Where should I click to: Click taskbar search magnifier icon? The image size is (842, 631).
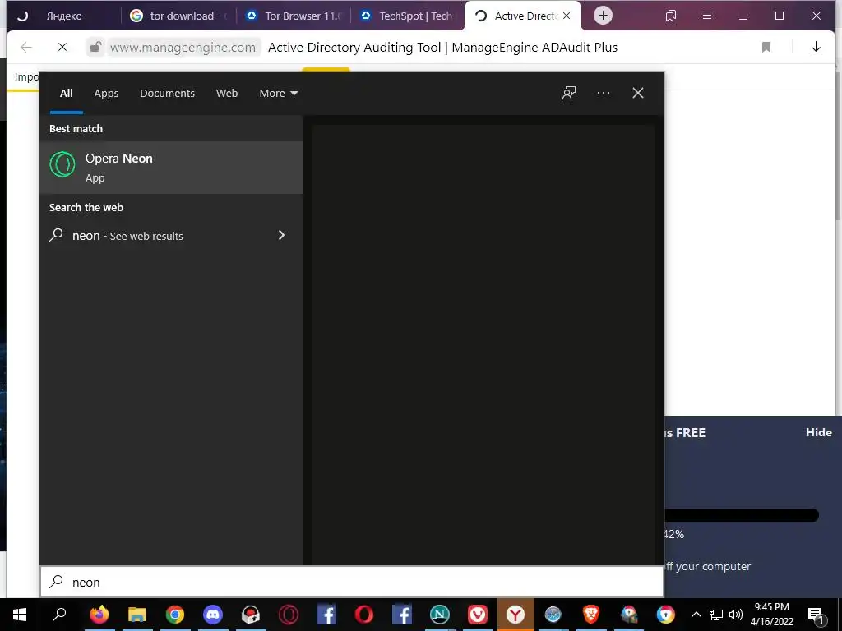coord(58,615)
